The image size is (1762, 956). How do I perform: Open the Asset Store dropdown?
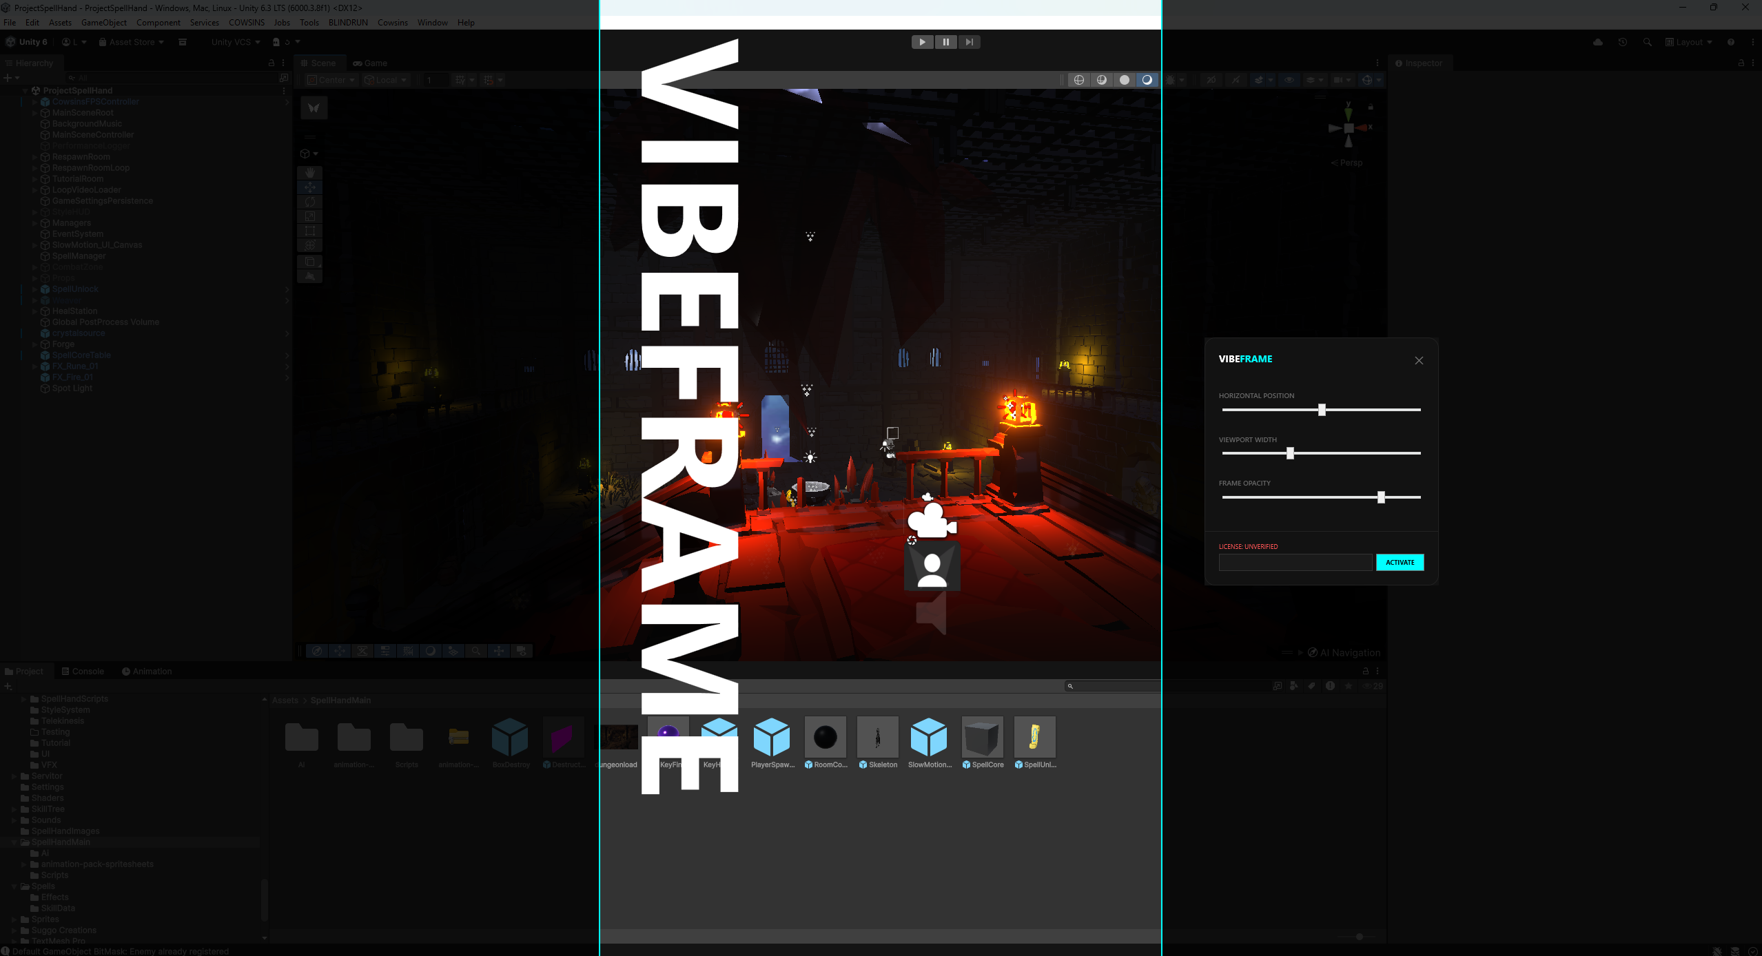[x=132, y=42]
